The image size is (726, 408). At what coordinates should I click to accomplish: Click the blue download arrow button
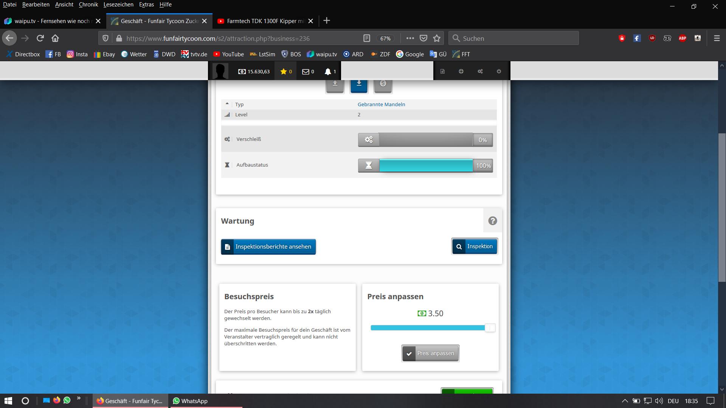click(359, 85)
